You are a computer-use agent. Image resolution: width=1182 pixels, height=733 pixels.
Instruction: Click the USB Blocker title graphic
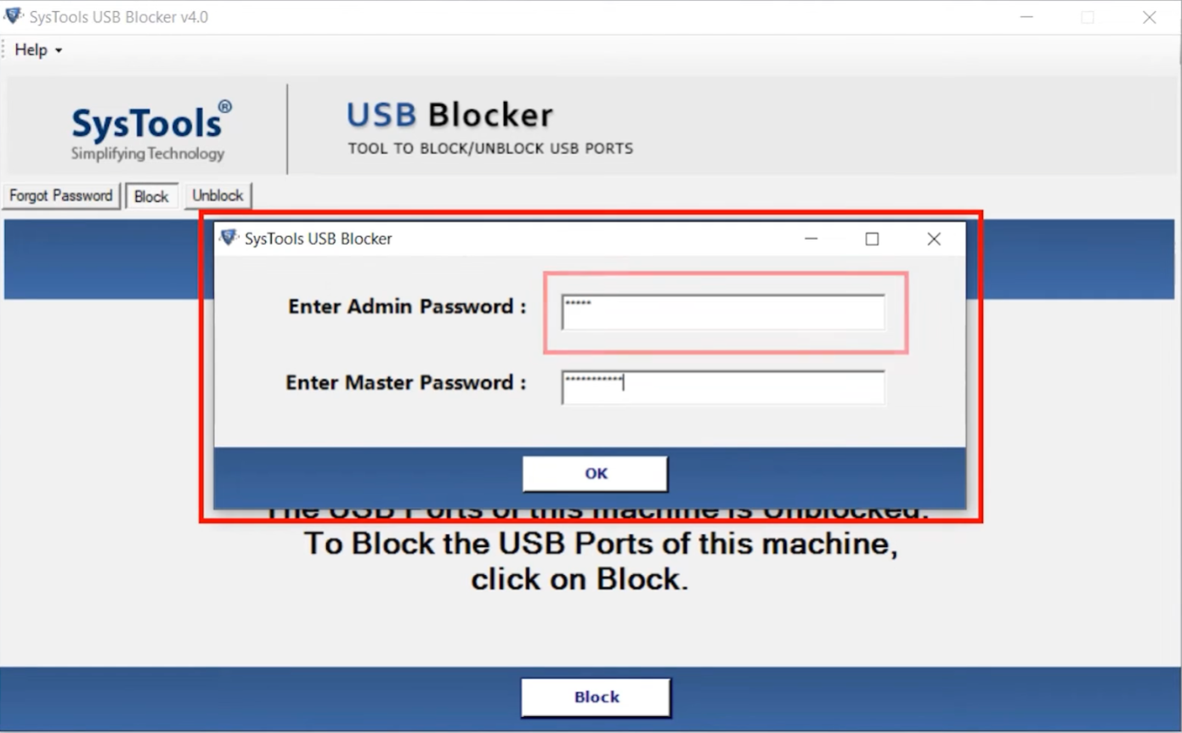450,115
